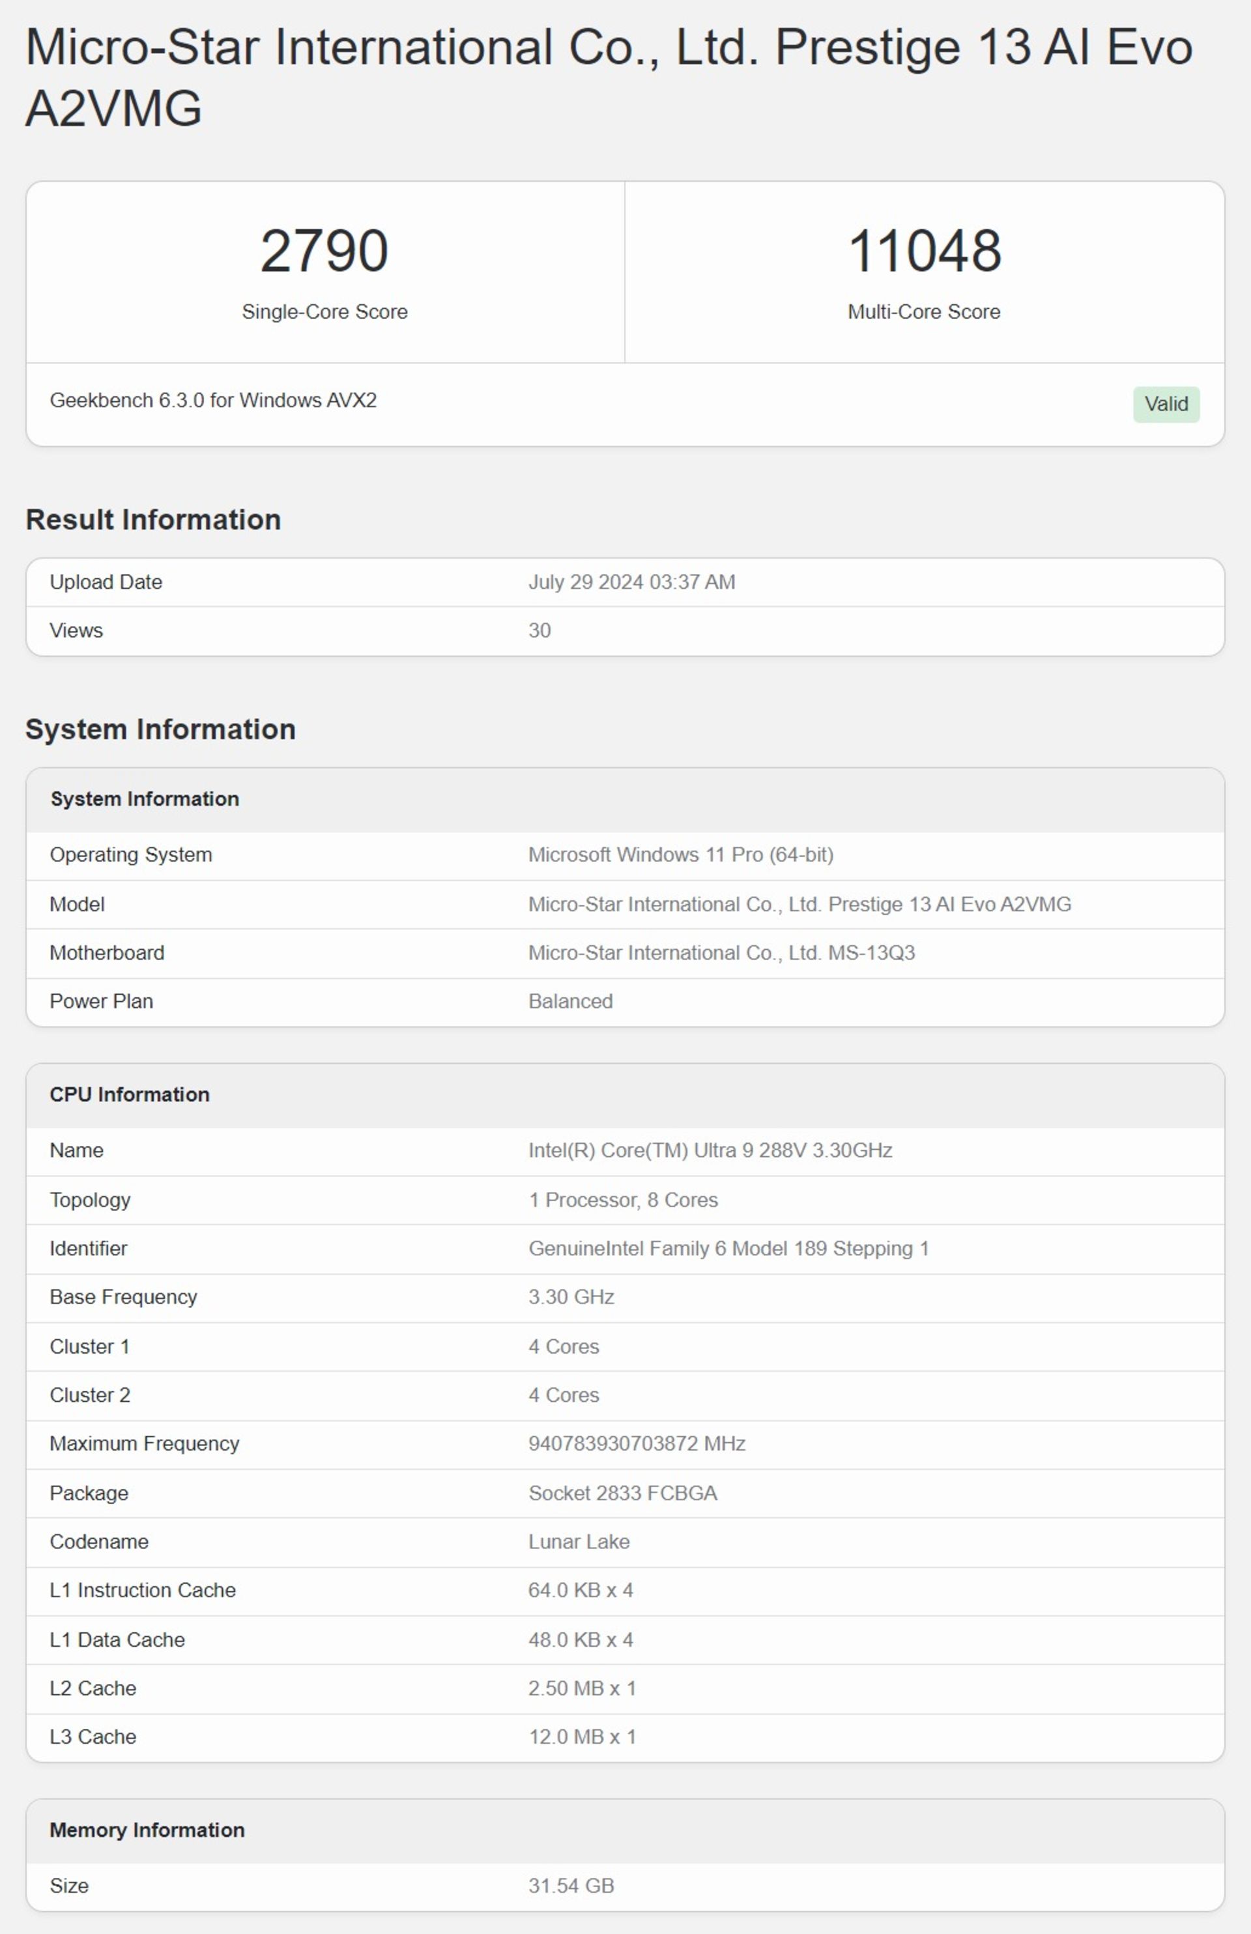
Task: Click the Motherboard value MS-13Q3
Action: pyautogui.click(x=721, y=953)
